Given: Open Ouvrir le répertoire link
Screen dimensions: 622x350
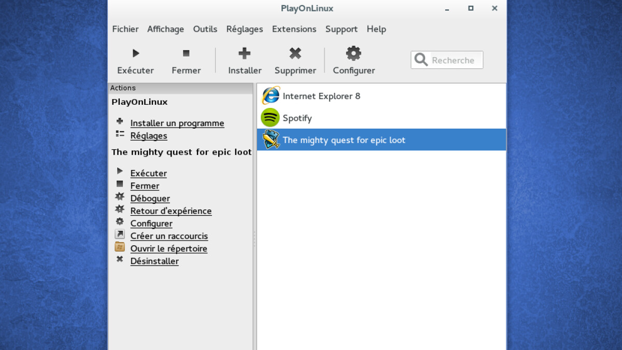Looking at the screenshot, I should [169, 248].
